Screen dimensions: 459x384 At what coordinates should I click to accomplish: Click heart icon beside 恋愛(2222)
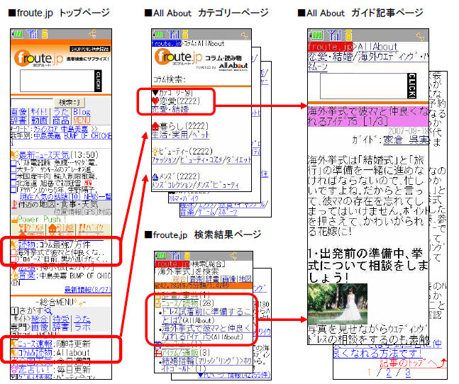click(155, 101)
